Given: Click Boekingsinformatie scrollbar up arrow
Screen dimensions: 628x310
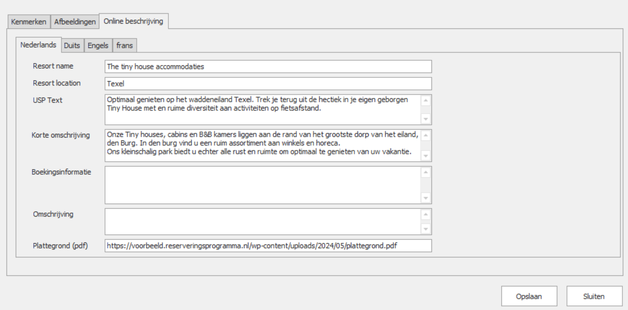Looking at the screenshot, I should (425, 173).
